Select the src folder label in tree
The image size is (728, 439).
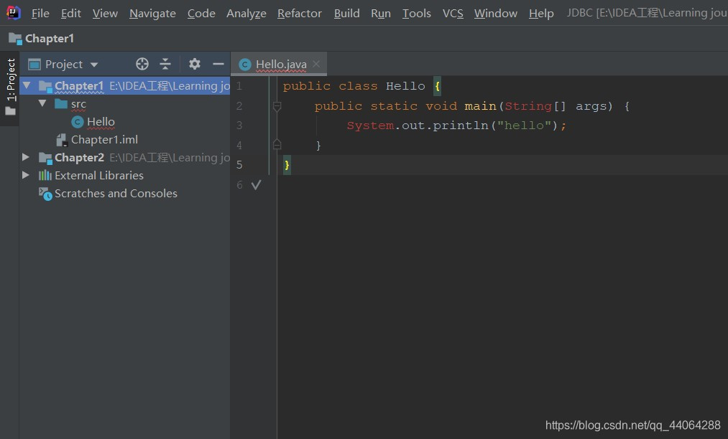click(78, 104)
